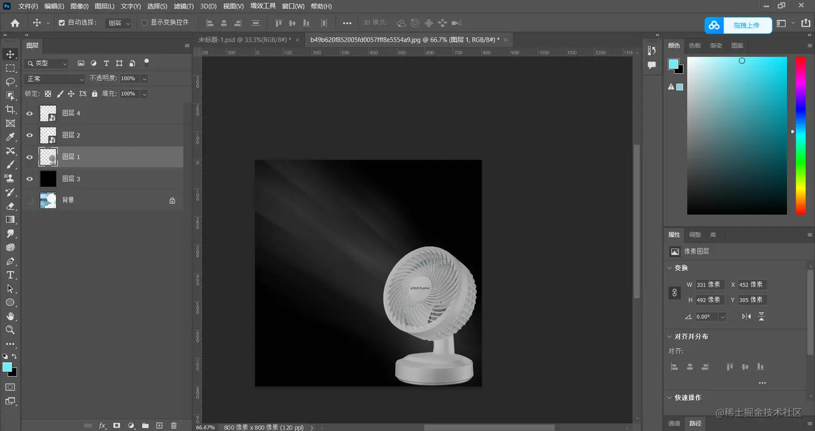Hide the 图层 4 layer
The image size is (815, 431).
[x=30, y=113]
